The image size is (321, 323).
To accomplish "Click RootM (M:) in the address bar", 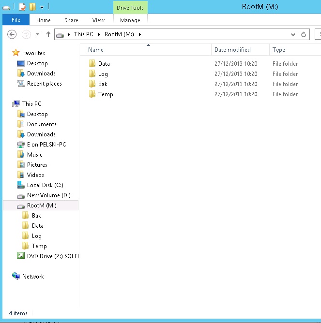I will click(119, 34).
